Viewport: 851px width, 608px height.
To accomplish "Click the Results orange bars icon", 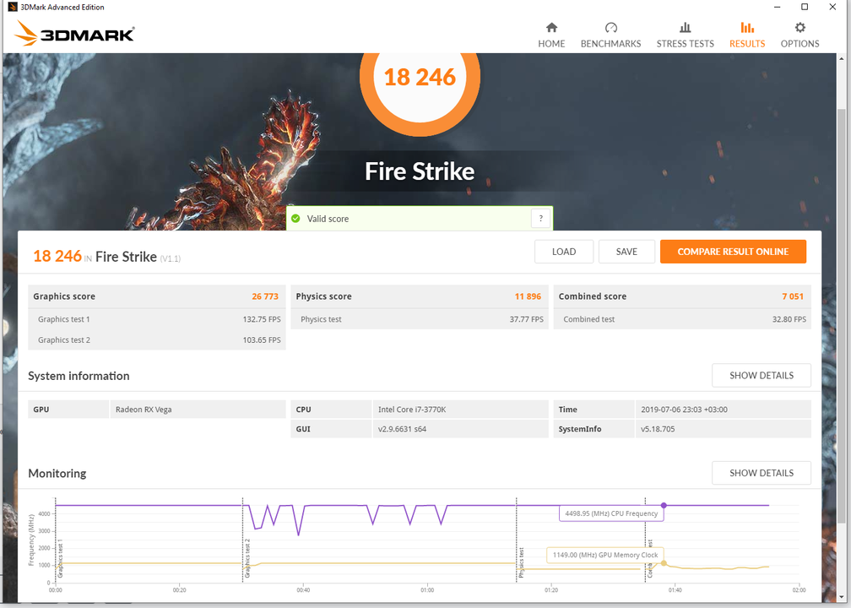I will point(747,28).
